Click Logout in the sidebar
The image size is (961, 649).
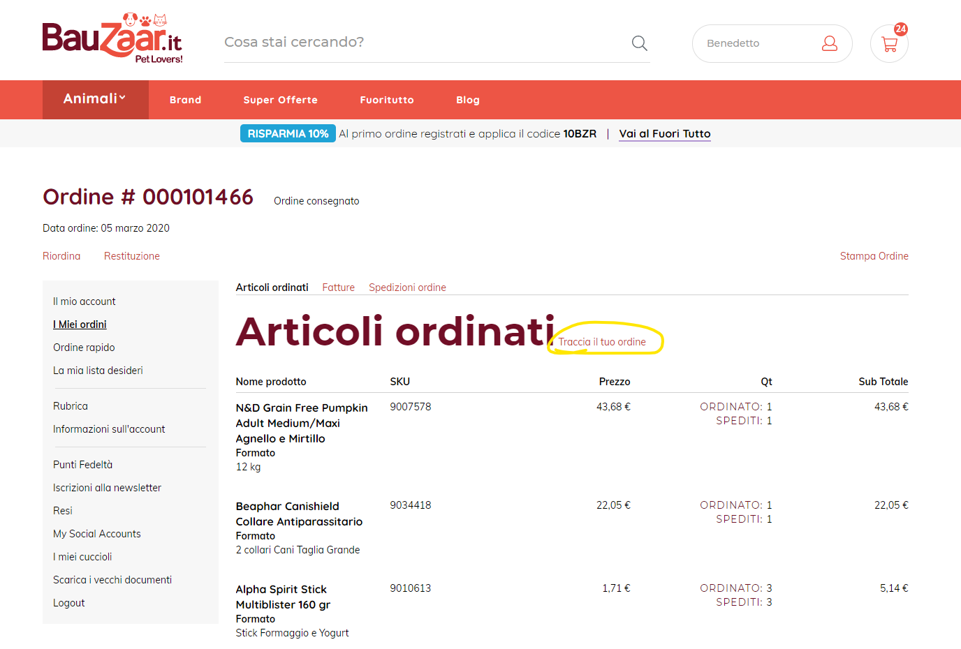tap(69, 603)
